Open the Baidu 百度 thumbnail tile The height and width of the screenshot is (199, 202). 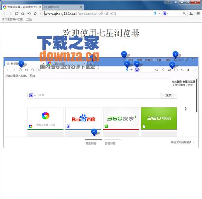click(83, 119)
